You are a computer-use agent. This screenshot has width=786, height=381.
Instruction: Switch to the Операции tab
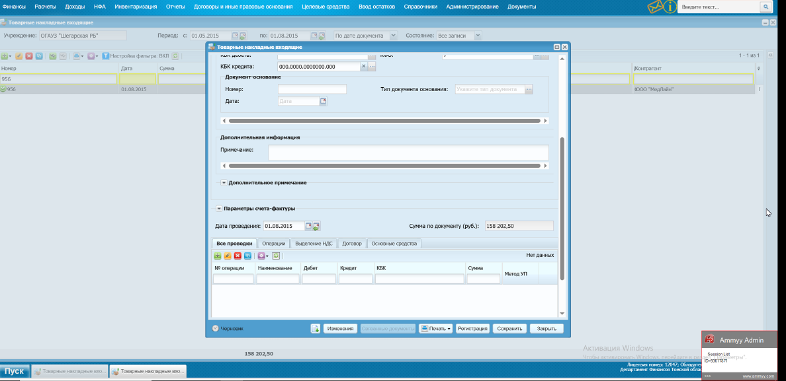[x=274, y=244]
